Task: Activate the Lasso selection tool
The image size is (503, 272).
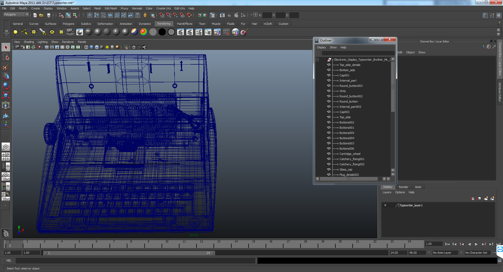Action: coord(6,57)
